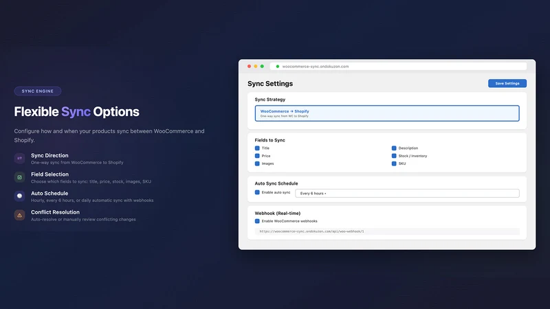Click the Sync Settings page title
550x309 pixels.
(270, 84)
